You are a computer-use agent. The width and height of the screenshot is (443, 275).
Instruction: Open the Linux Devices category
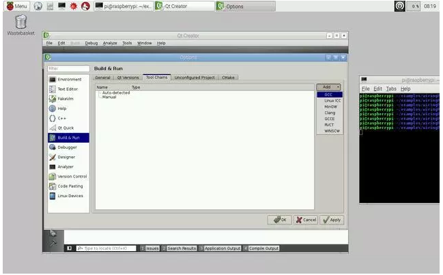coord(70,196)
